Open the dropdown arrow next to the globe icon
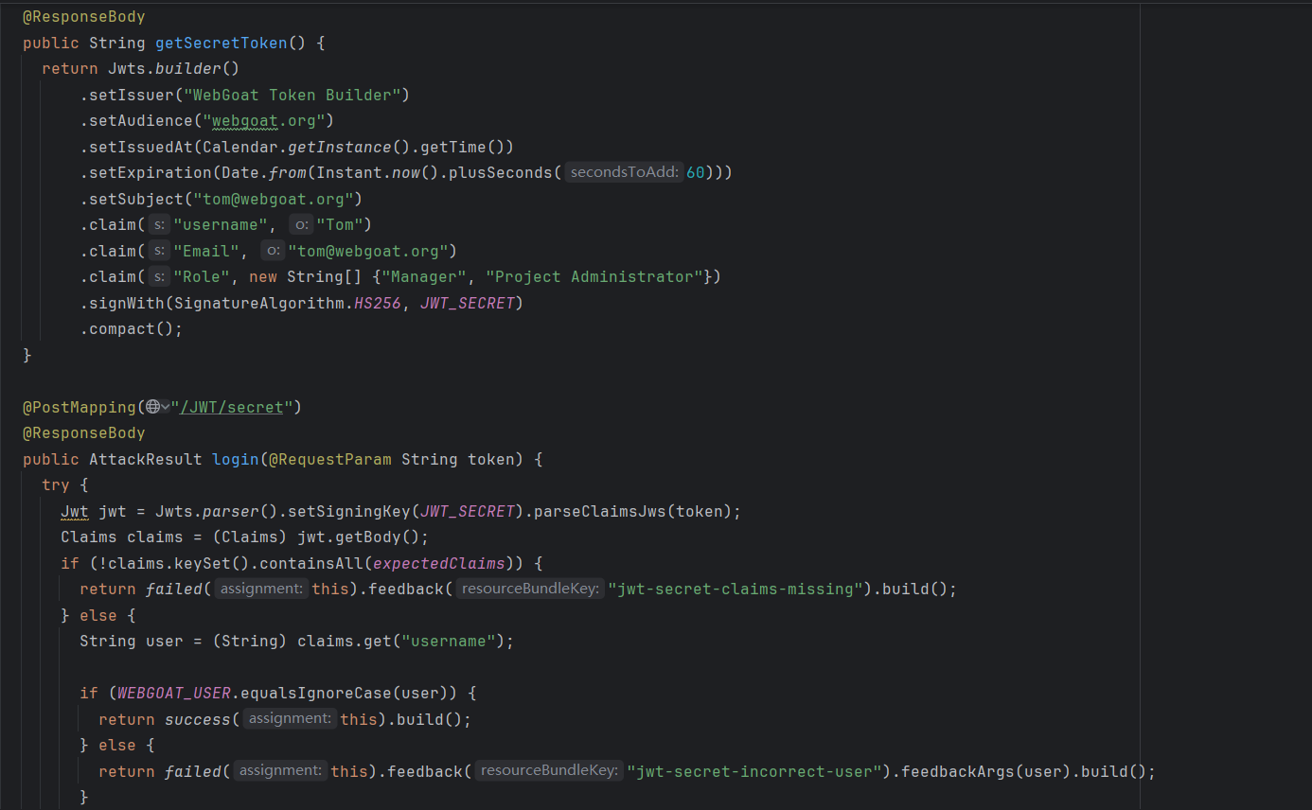The width and height of the screenshot is (1312, 810). tap(166, 407)
